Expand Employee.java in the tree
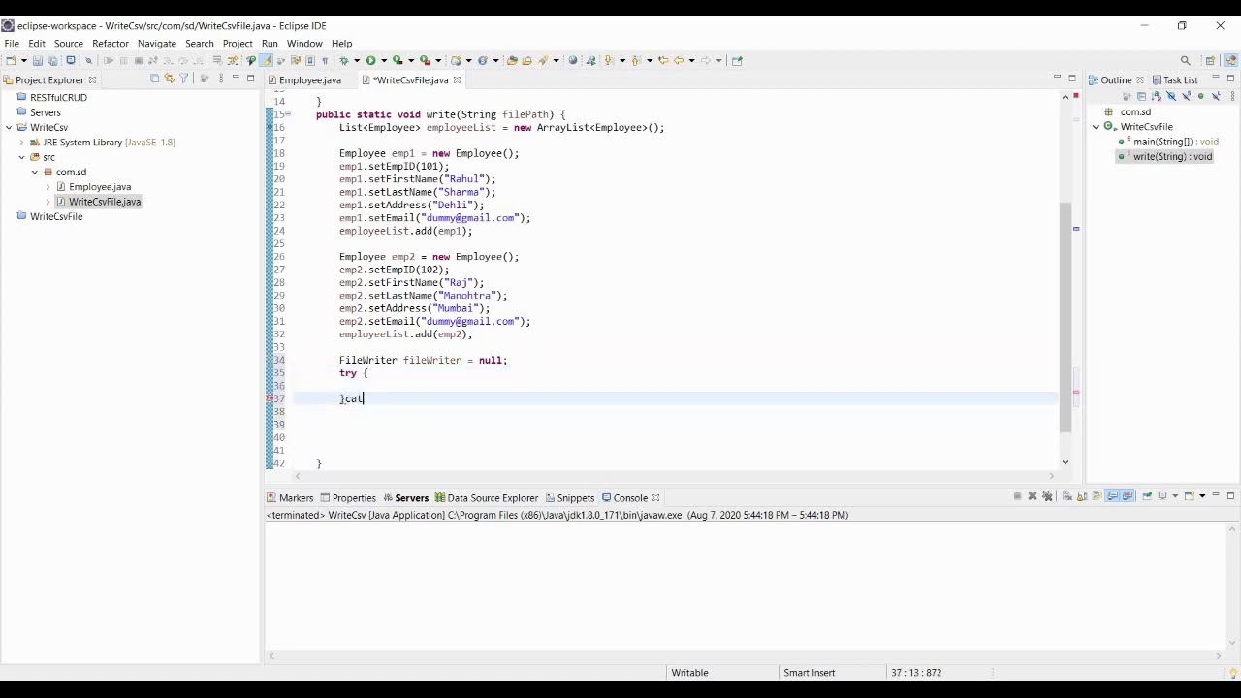Viewport: 1241px width, 698px height. 48,187
